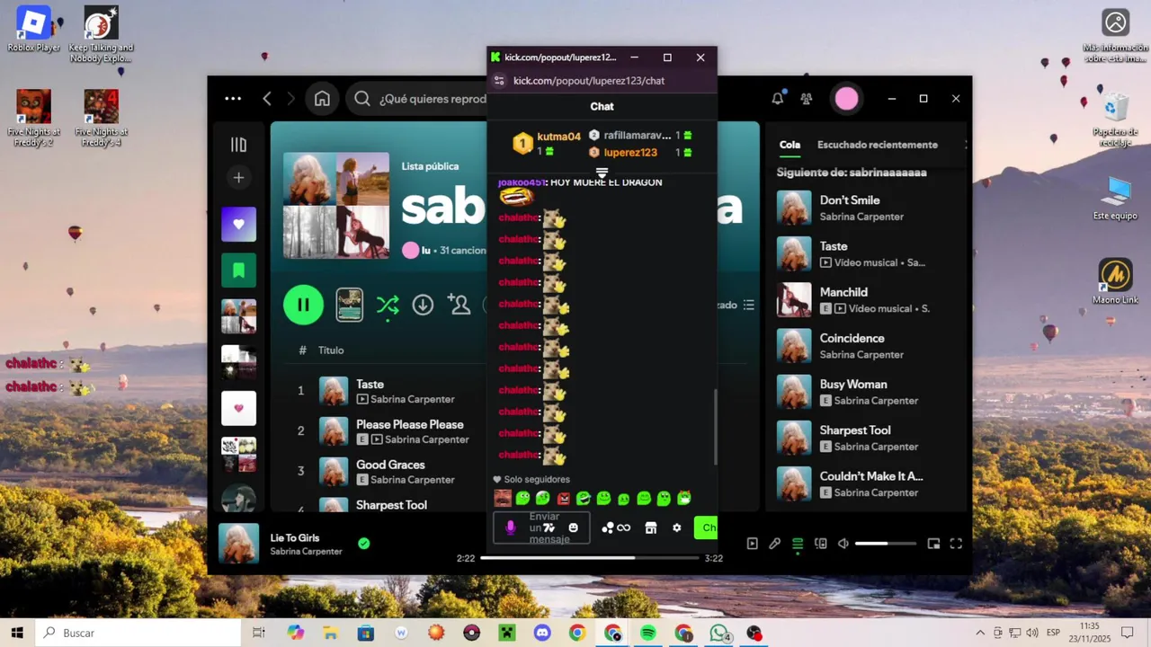Screen dimensions: 1151x647
Task: Expand Your Library sidebar
Action: (x=238, y=145)
